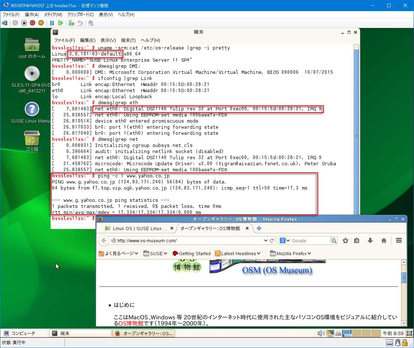Open Hyper-V 表示(V) menu
414x348 pixels.
pyautogui.click(x=106, y=14)
